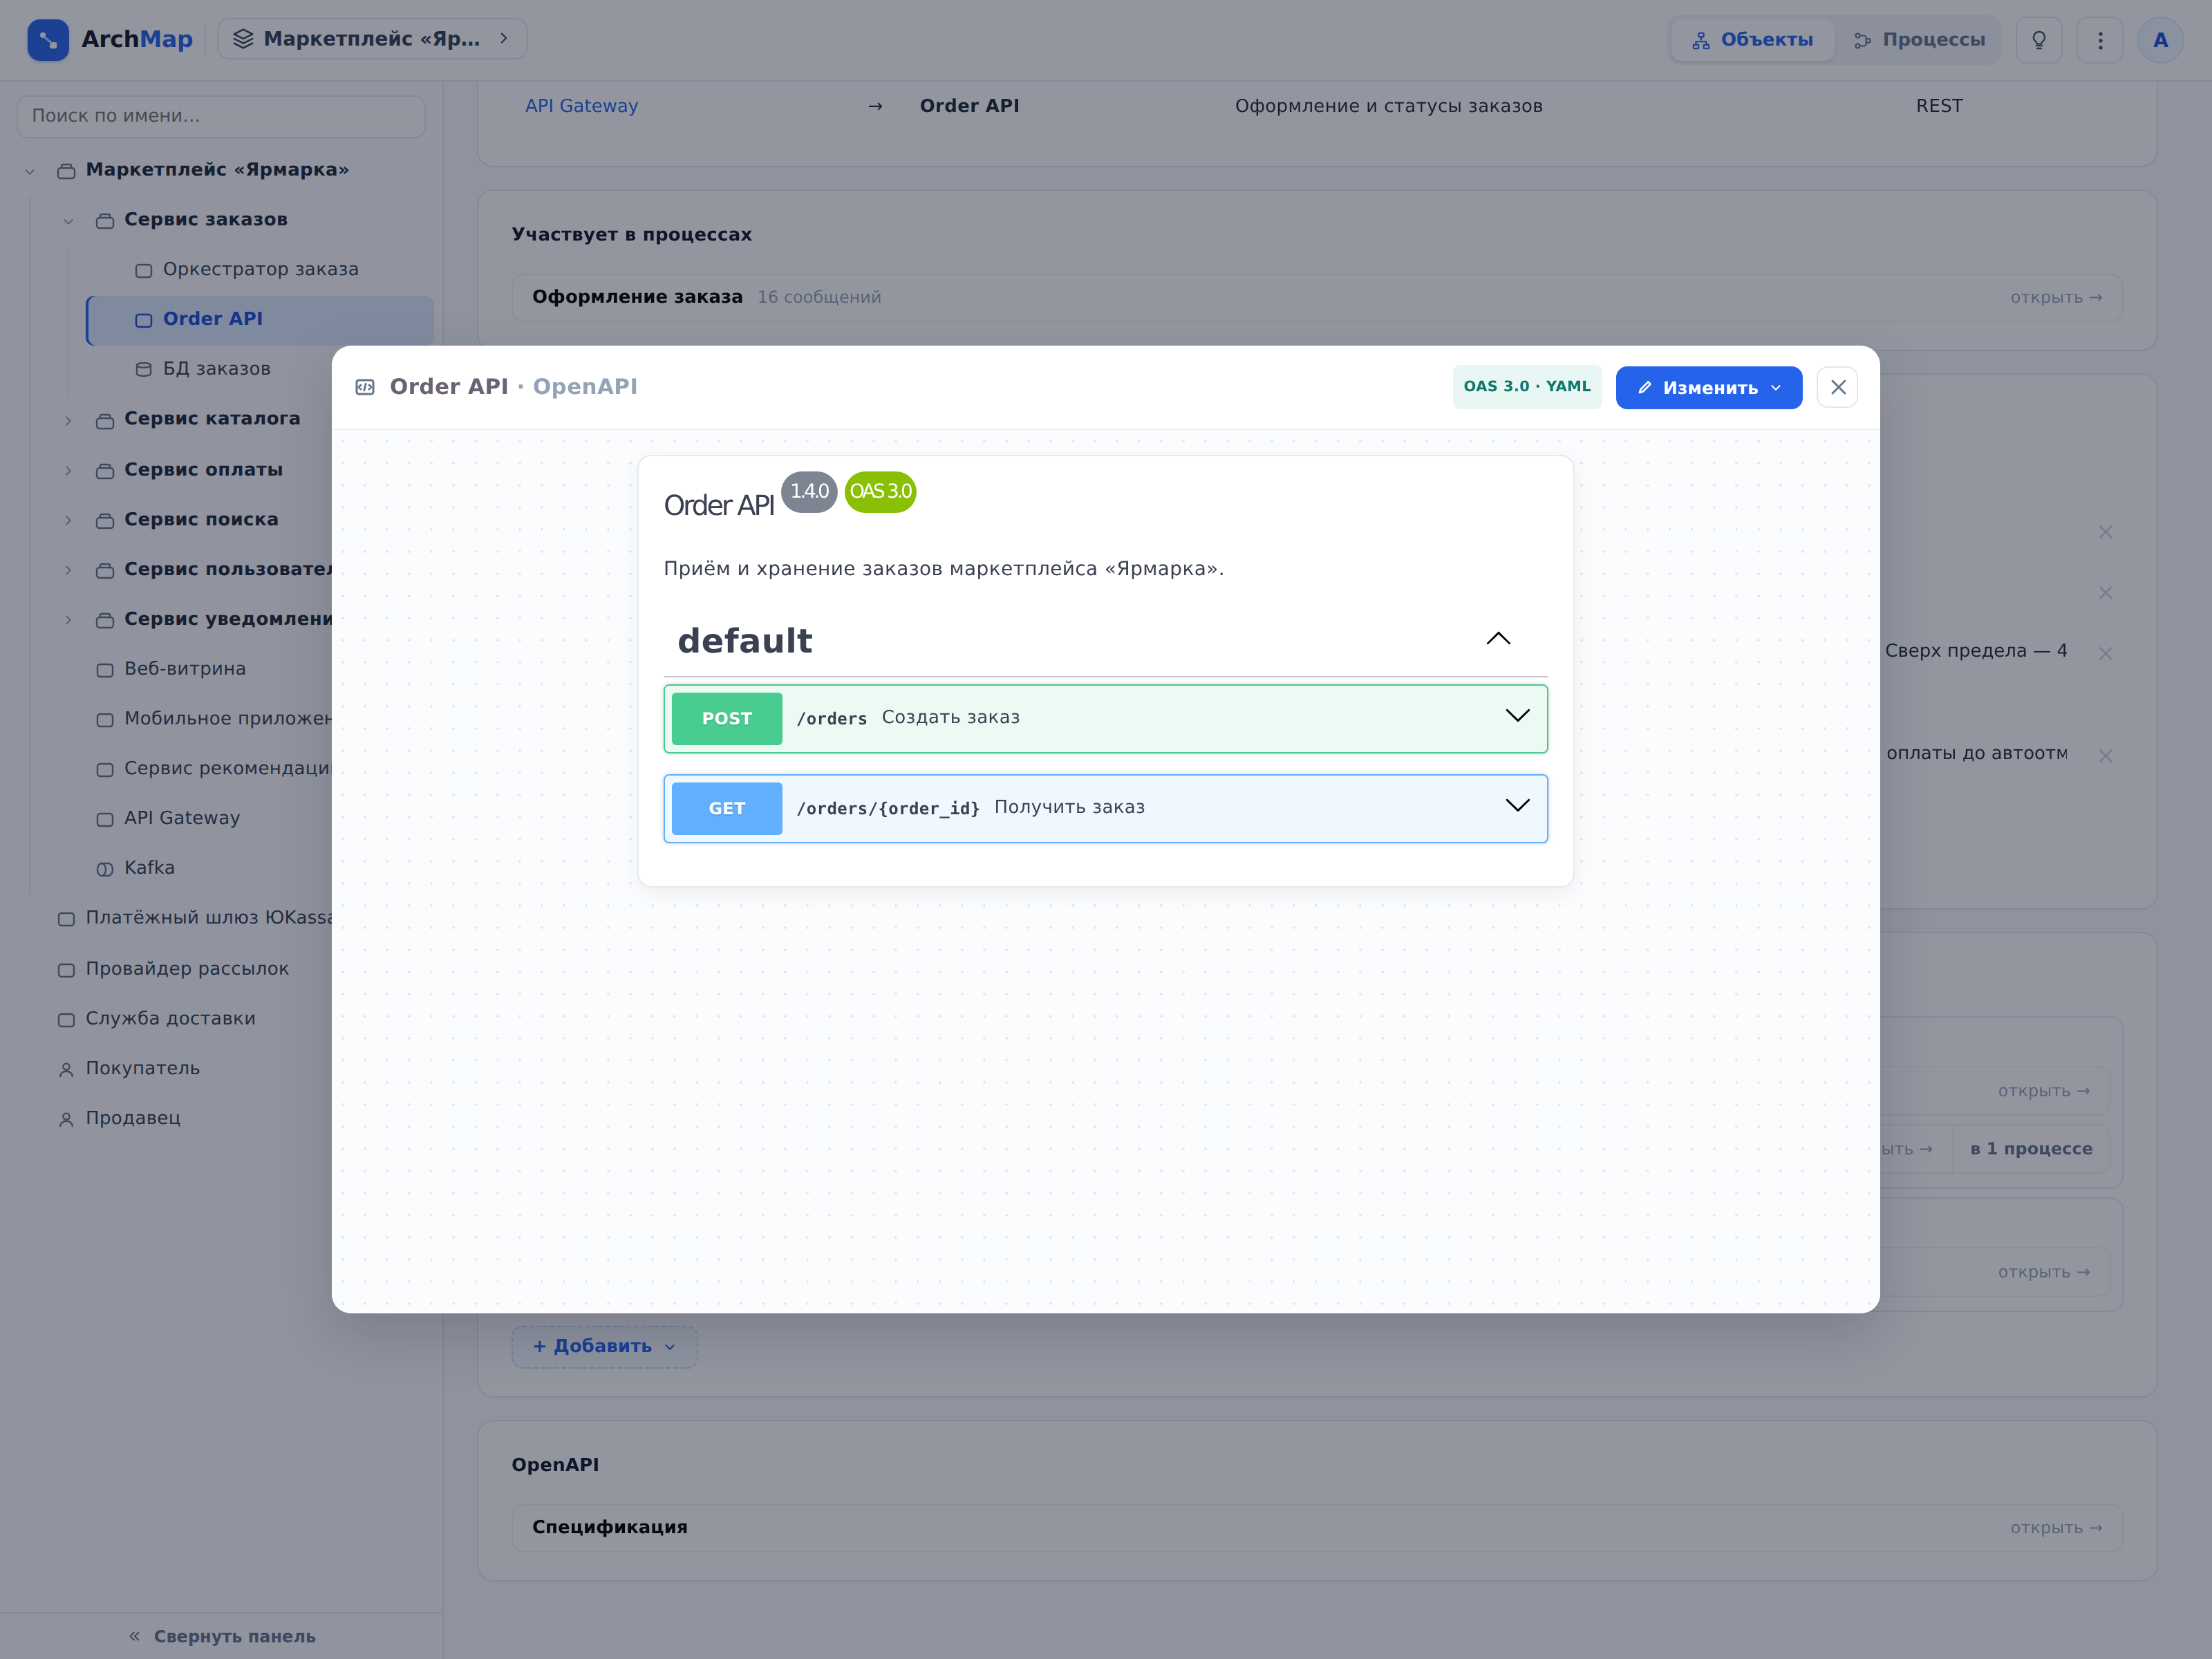This screenshot has width=2212, height=1659.
Task: Open the lightbulb hints icon
Action: point(2039,40)
